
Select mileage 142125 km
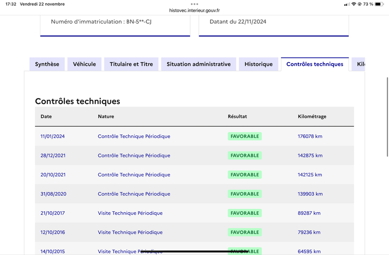(x=310, y=175)
